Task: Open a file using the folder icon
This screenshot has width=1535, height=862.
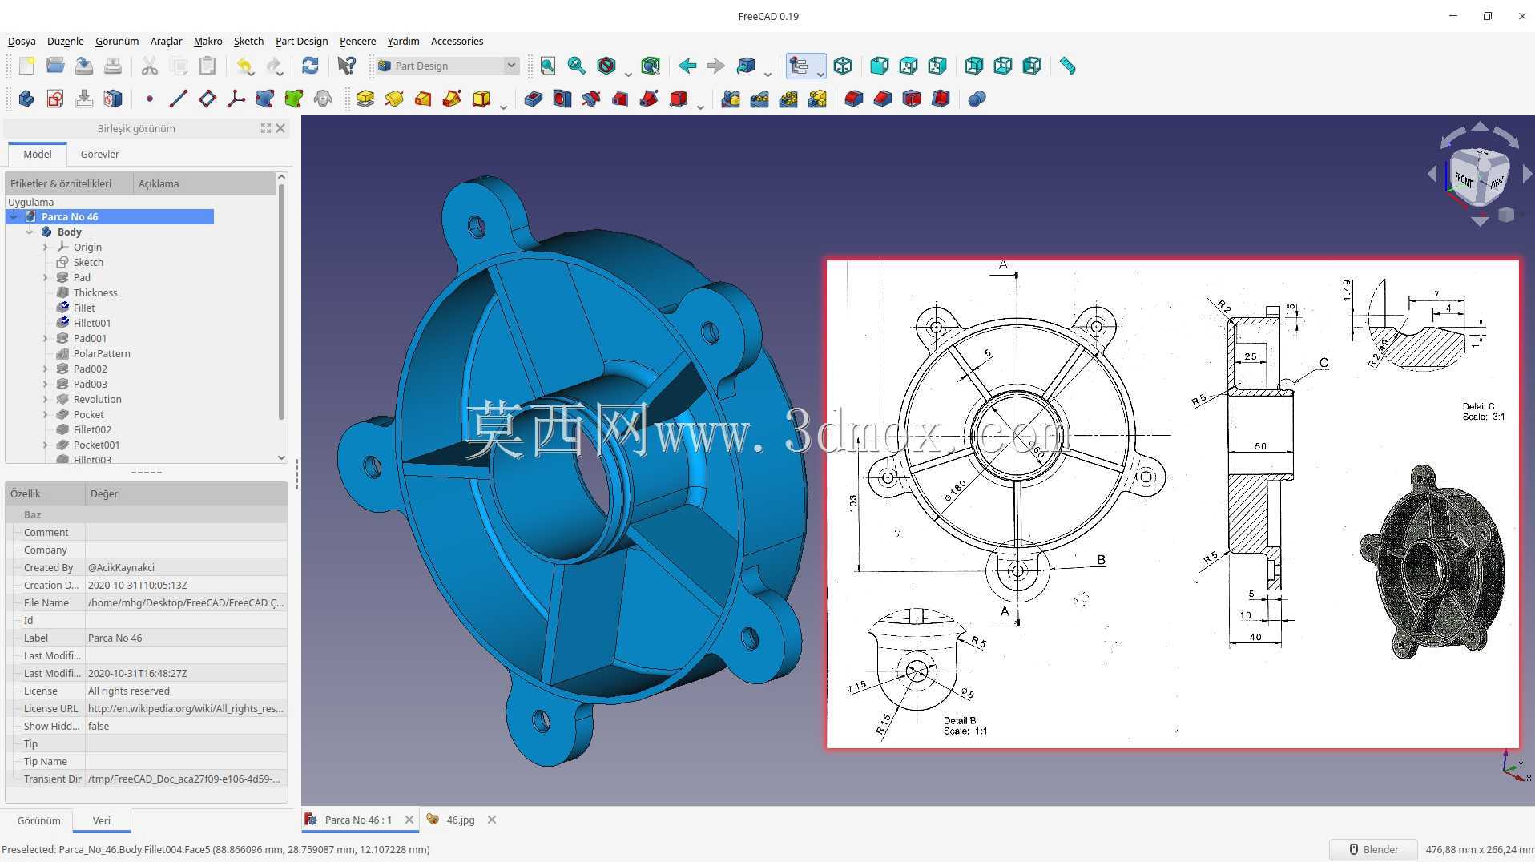Action: click(55, 66)
